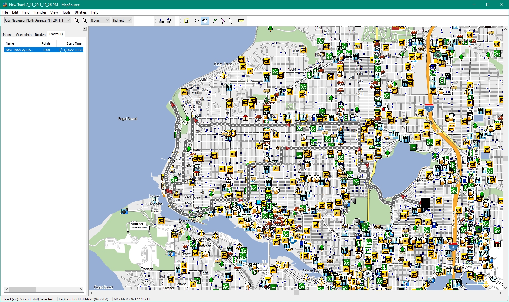Activate the Hand pan tool
The height and width of the screenshot is (302, 509).
click(205, 21)
